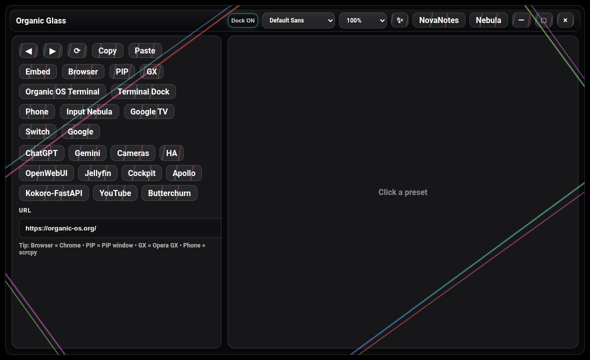This screenshot has height=360, width=590.
Task: Open Input Nebula
Action: (x=89, y=111)
